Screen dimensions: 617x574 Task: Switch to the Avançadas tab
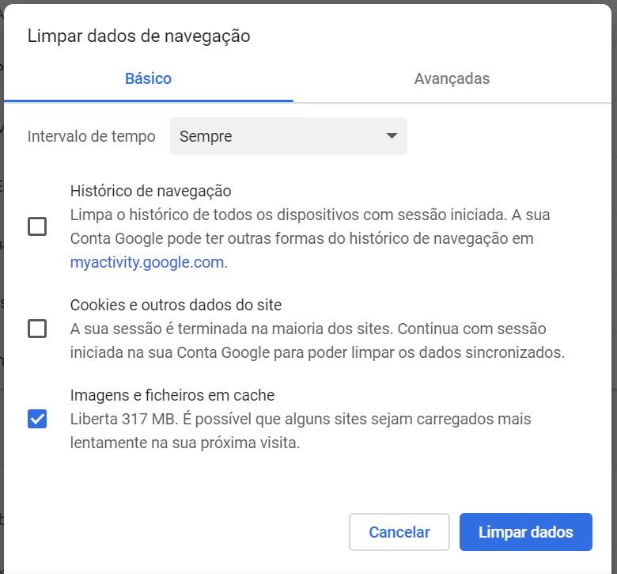pyautogui.click(x=452, y=78)
